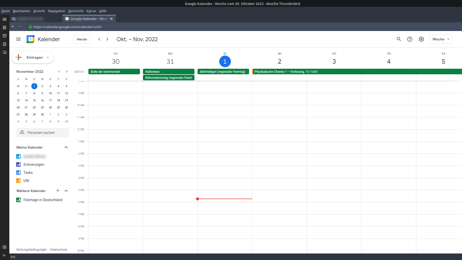
Task: Add another calendar with plus icon
Action: [x=58, y=191]
